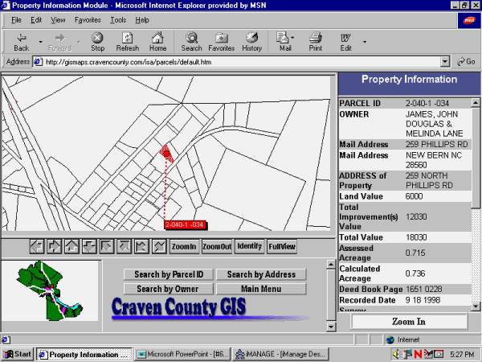Screen dimensions: 482x362
Task: Open the Mail button dropdown arrow
Action: tap(294, 39)
